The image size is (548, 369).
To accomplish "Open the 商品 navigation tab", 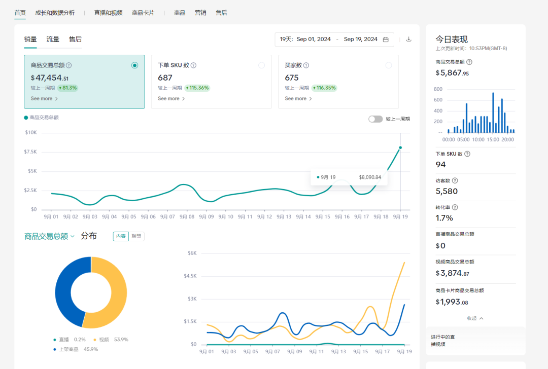I will point(180,13).
